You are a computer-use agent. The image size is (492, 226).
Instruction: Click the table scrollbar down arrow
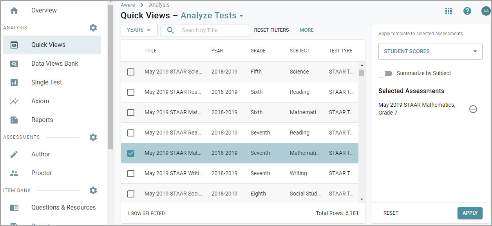pos(362,199)
